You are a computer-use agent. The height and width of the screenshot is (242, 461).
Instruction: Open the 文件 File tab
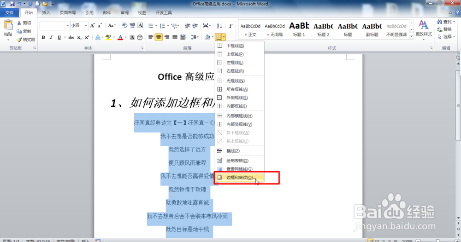9,12
